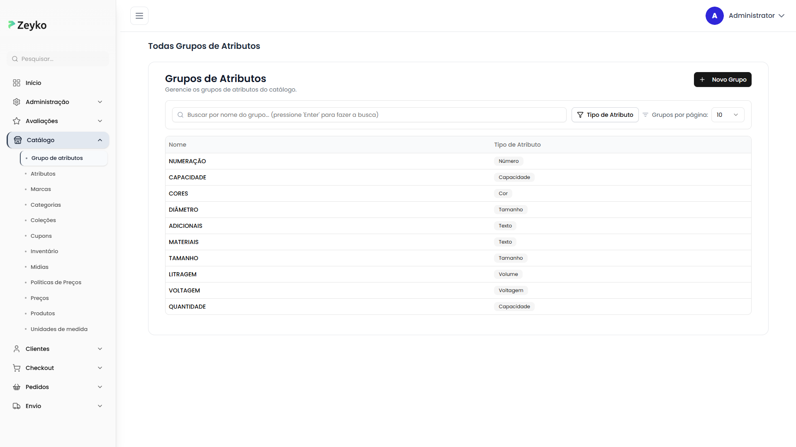Click the group name search input field
The image size is (796, 447).
point(368,115)
